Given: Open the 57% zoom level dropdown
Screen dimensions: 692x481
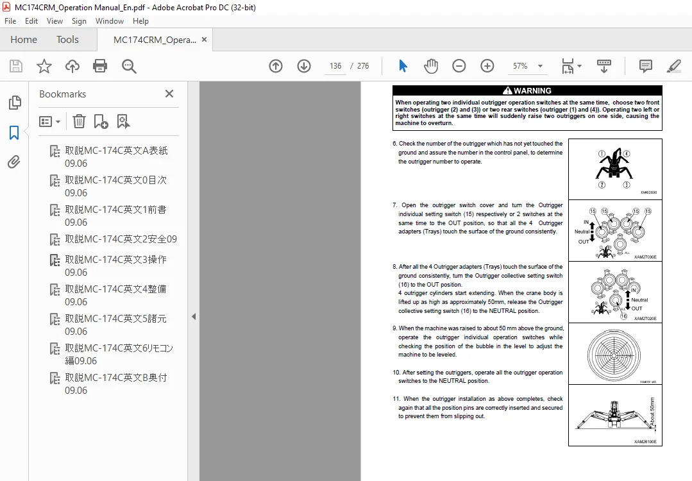Looking at the screenshot, I should (x=527, y=66).
